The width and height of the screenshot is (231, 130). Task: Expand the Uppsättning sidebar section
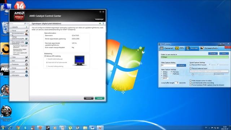pos(19,27)
